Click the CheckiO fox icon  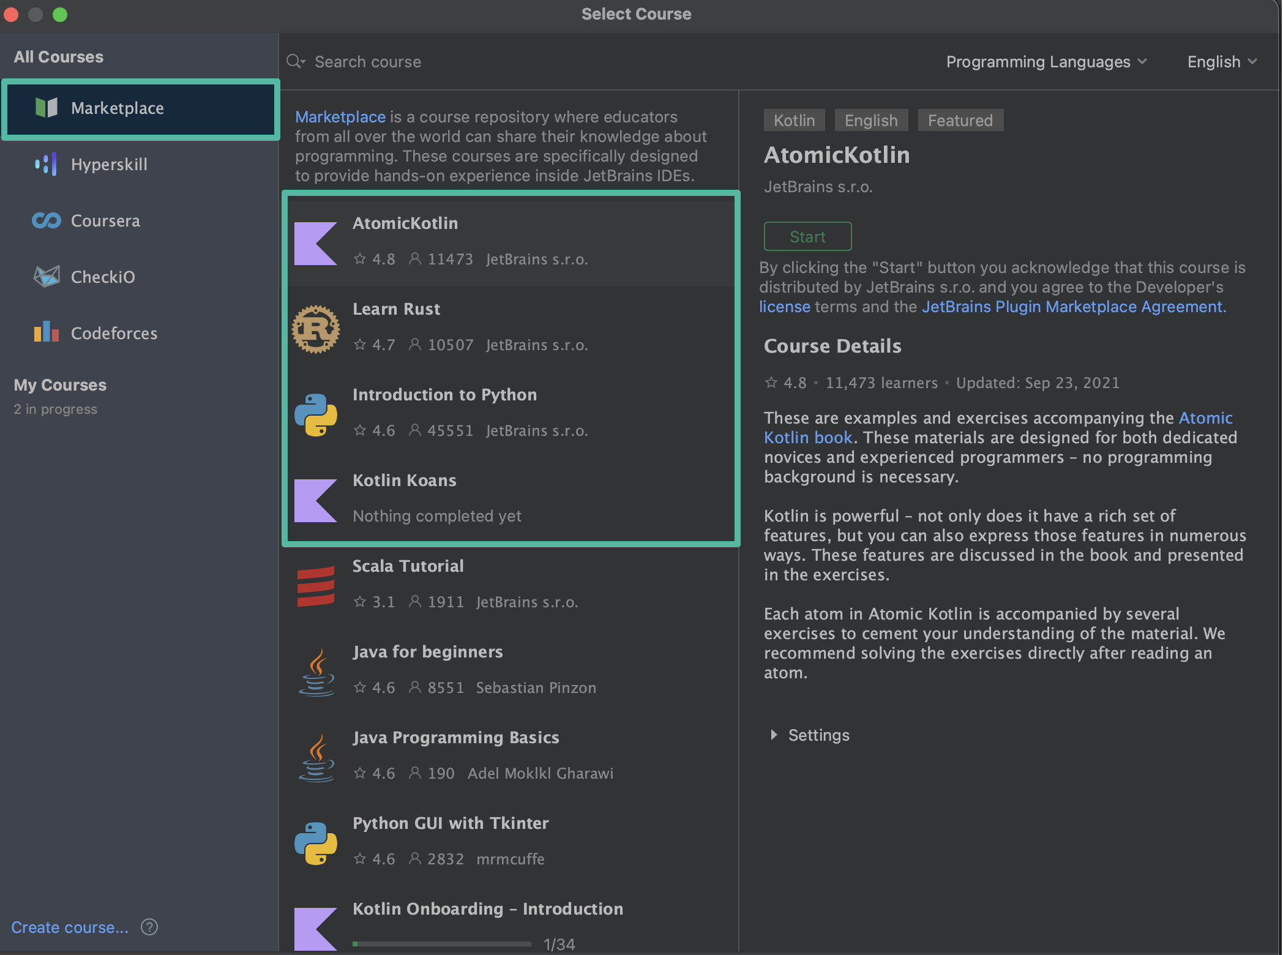pos(47,277)
